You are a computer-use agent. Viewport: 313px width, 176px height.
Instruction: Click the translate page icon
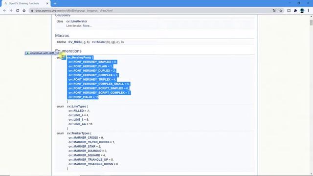274,11
